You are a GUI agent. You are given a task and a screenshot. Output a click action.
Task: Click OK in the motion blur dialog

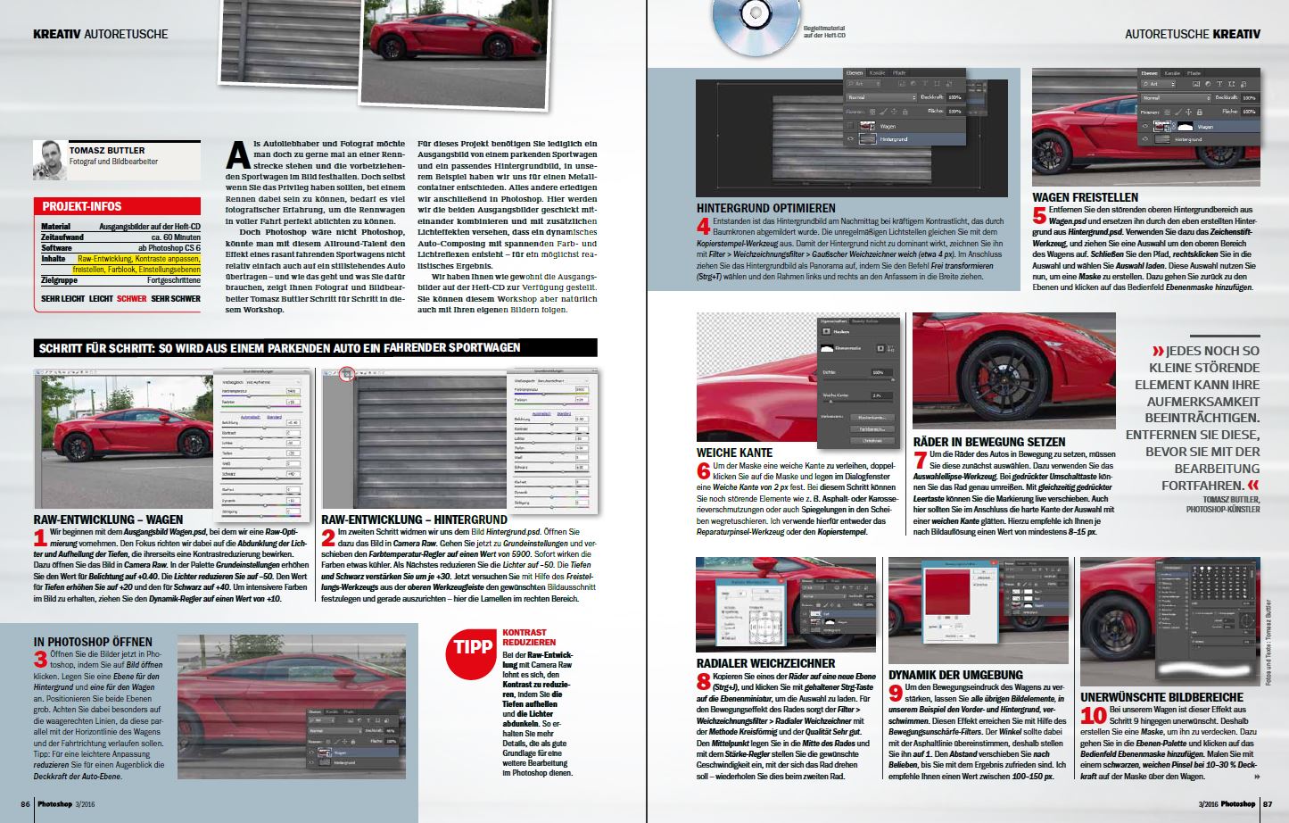pyautogui.click(x=982, y=572)
